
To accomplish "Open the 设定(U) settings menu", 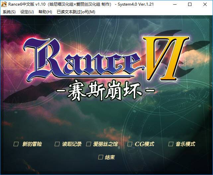I will click(x=27, y=12).
